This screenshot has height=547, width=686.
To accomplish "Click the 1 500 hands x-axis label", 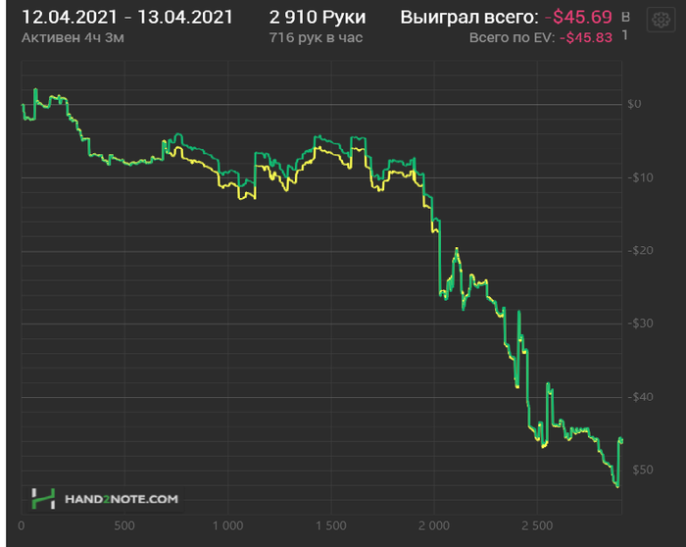I will click(x=331, y=525).
